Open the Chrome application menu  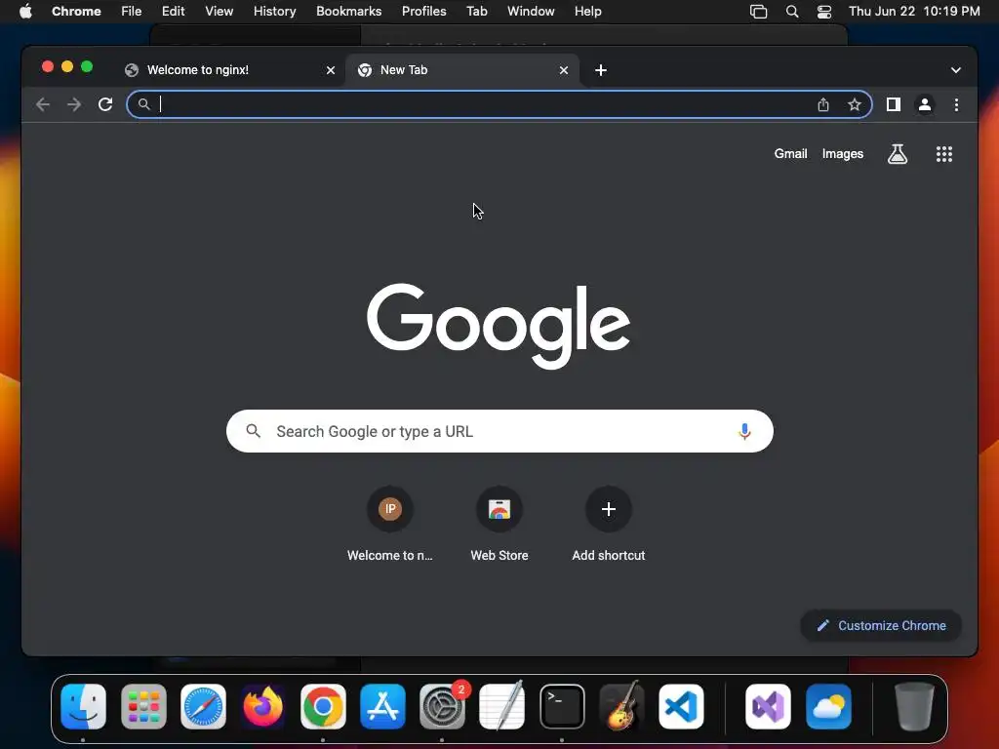point(76,12)
